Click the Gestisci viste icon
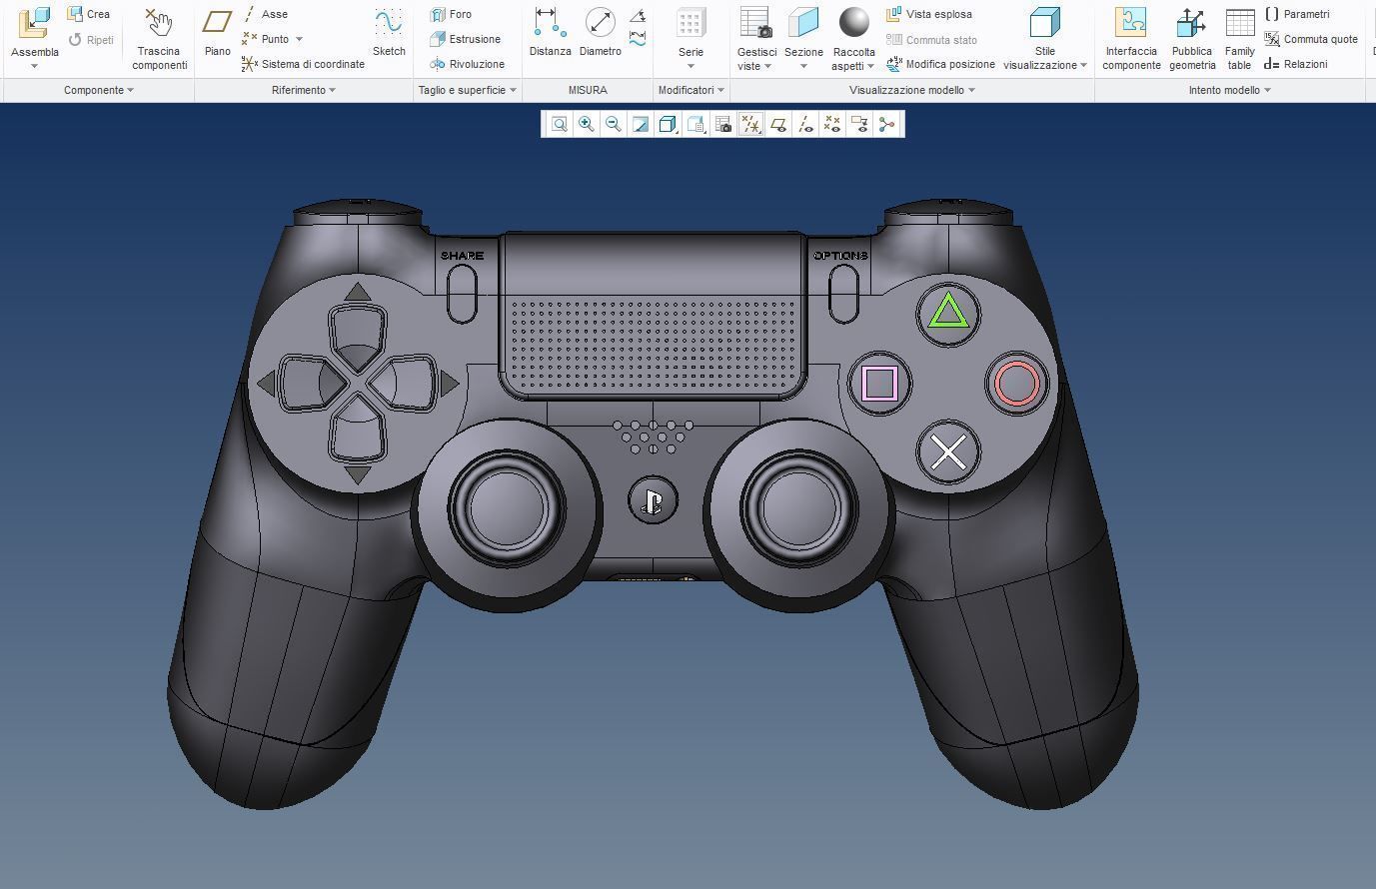This screenshot has height=889, width=1376. point(755,22)
